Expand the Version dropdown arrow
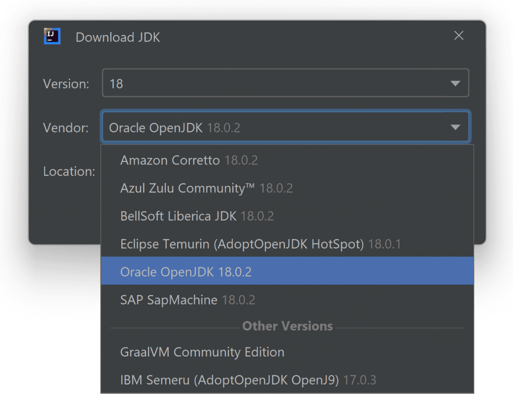 tap(455, 83)
